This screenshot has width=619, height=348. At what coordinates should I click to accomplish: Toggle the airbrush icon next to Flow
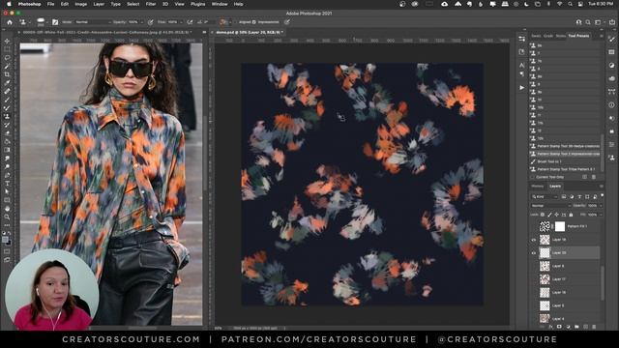click(x=190, y=22)
